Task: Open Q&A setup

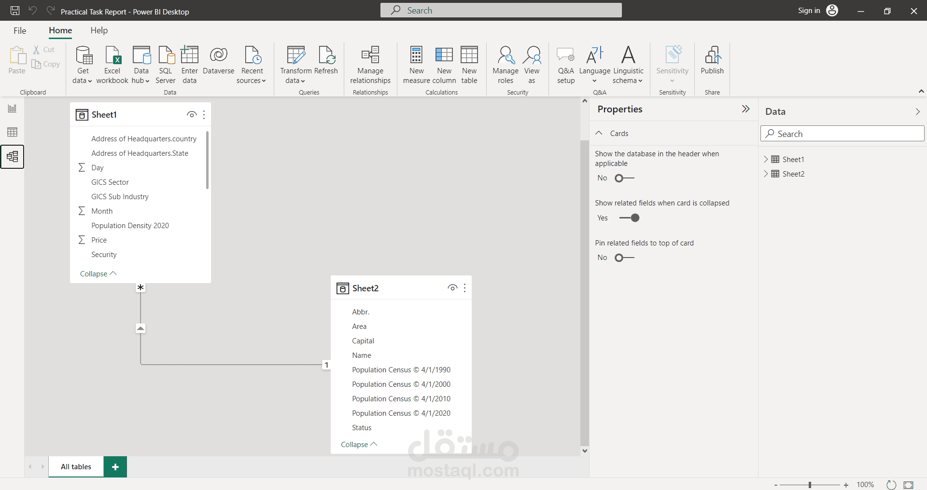Action: pyautogui.click(x=566, y=65)
